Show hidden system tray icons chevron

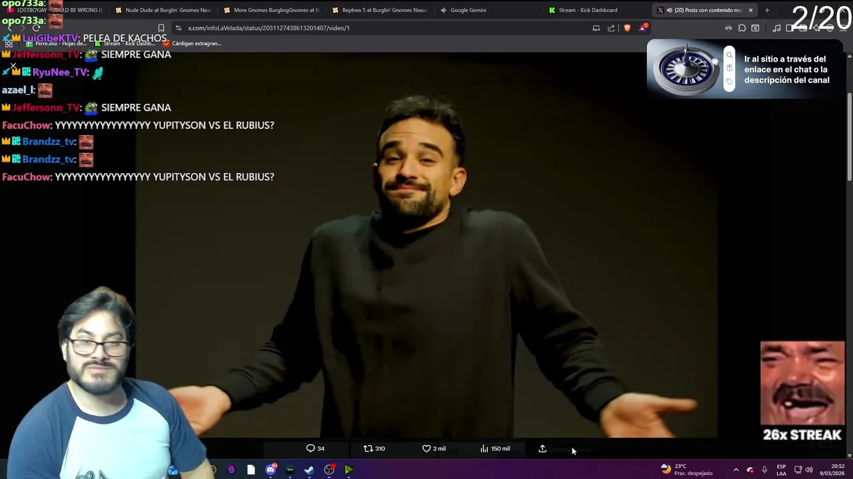[x=736, y=470]
